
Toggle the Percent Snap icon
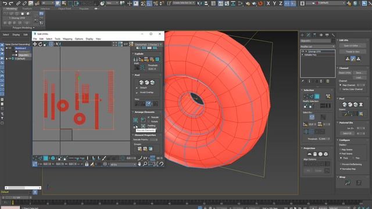click(x=155, y=3)
